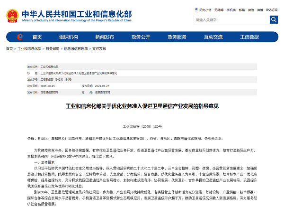
Task: Open the 首页 navigation menu item
Action: 37,37
